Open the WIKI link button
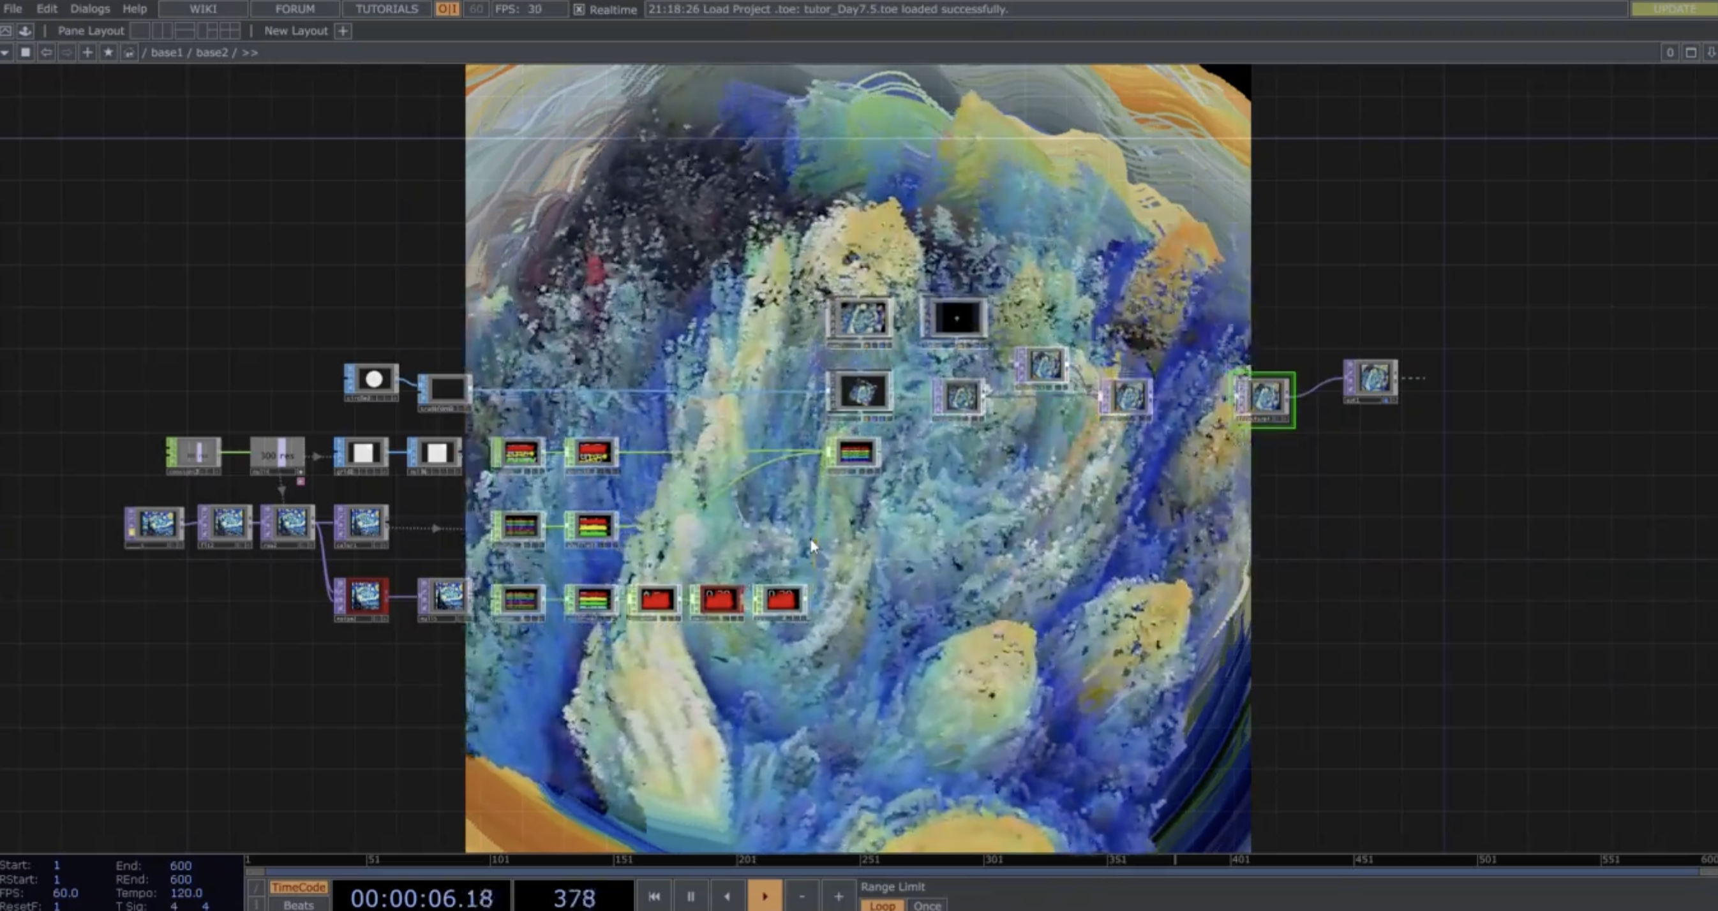The height and width of the screenshot is (911, 1718). (x=203, y=9)
